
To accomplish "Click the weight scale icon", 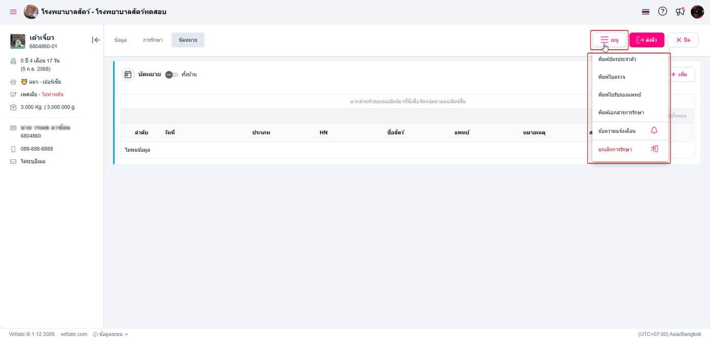I will click(x=13, y=107).
